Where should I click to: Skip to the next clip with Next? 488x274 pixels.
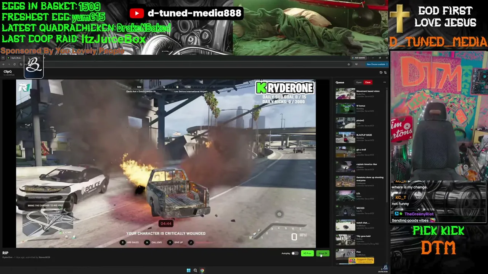tap(323, 253)
